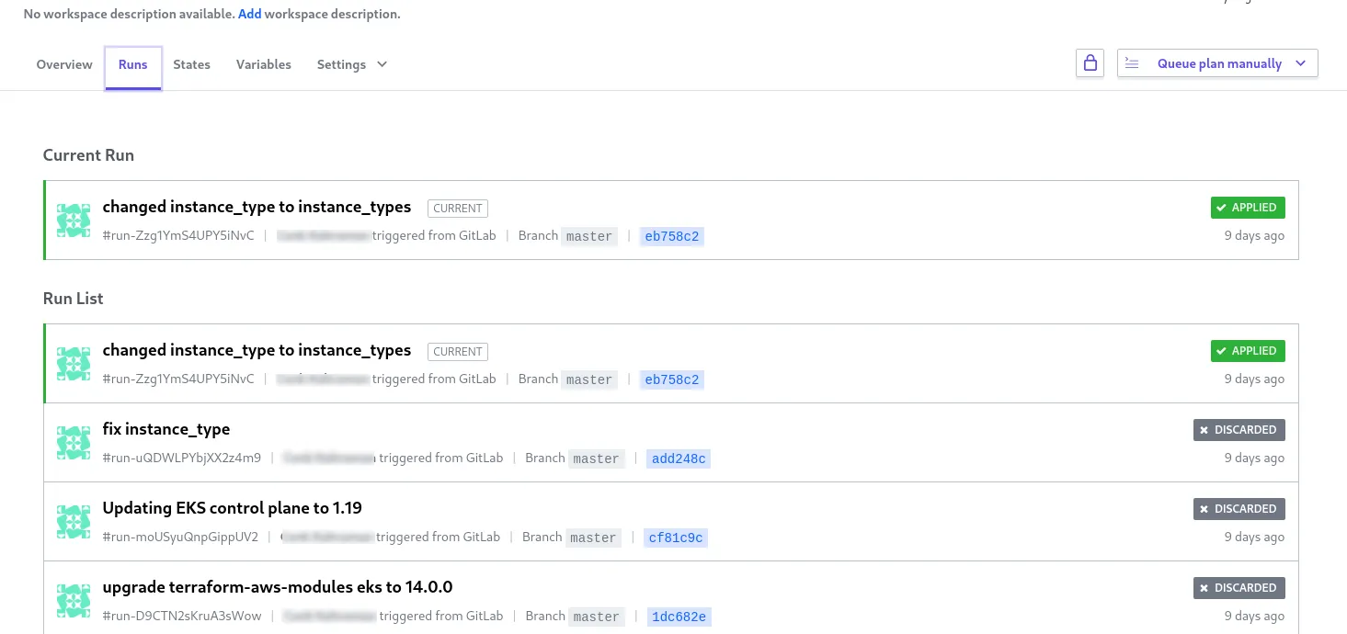Click the Add workspace description link

(x=249, y=15)
